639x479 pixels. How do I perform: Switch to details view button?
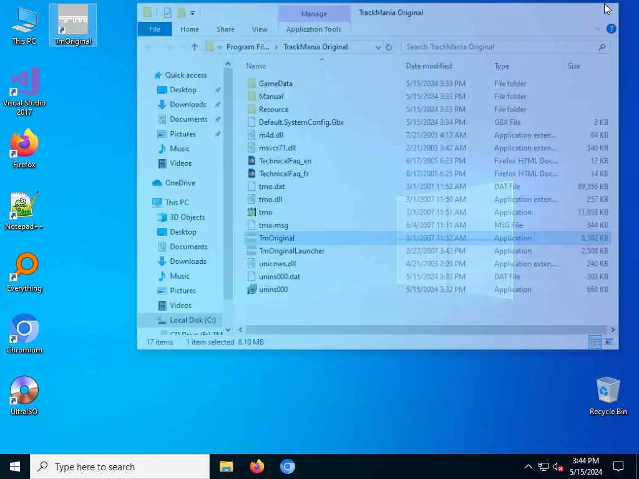click(x=596, y=342)
